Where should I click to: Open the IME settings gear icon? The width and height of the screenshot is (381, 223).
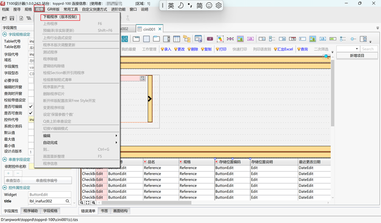[x=218, y=5]
